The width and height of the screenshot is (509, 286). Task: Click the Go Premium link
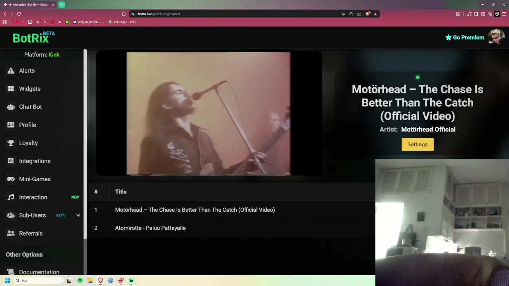pyautogui.click(x=464, y=37)
